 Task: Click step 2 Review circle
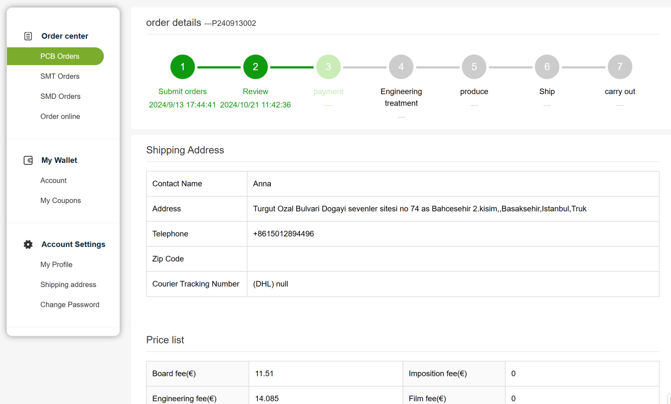click(255, 67)
